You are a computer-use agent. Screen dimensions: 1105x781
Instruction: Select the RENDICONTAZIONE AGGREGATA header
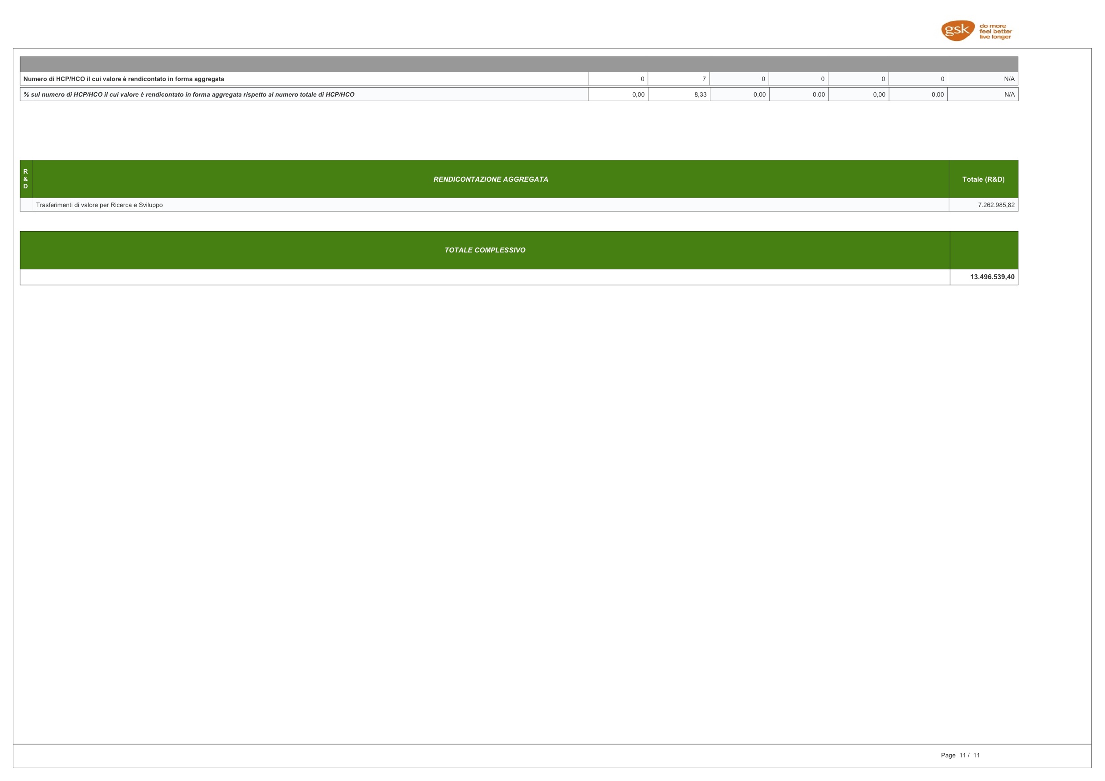point(490,179)
